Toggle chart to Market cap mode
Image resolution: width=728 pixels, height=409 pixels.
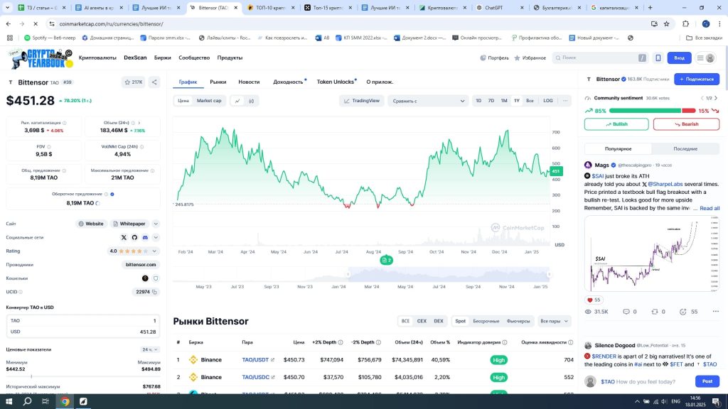coord(209,101)
